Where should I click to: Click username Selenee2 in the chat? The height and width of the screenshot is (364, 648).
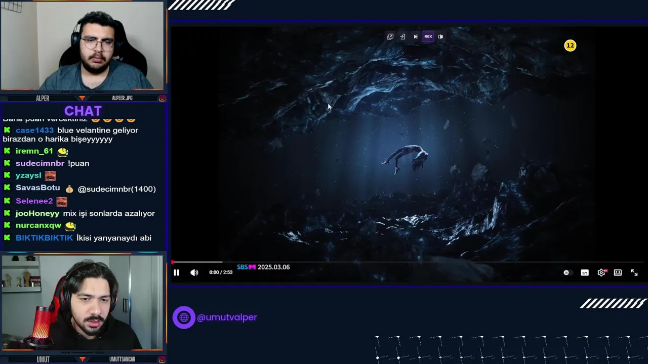tap(34, 201)
